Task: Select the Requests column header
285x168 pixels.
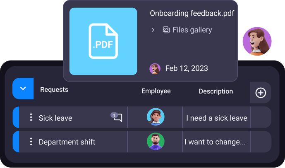Action: click(54, 89)
